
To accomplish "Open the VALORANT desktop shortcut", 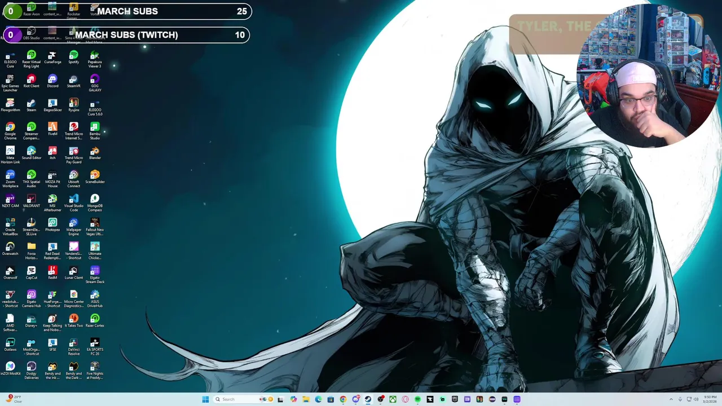I will [x=31, y=201].
